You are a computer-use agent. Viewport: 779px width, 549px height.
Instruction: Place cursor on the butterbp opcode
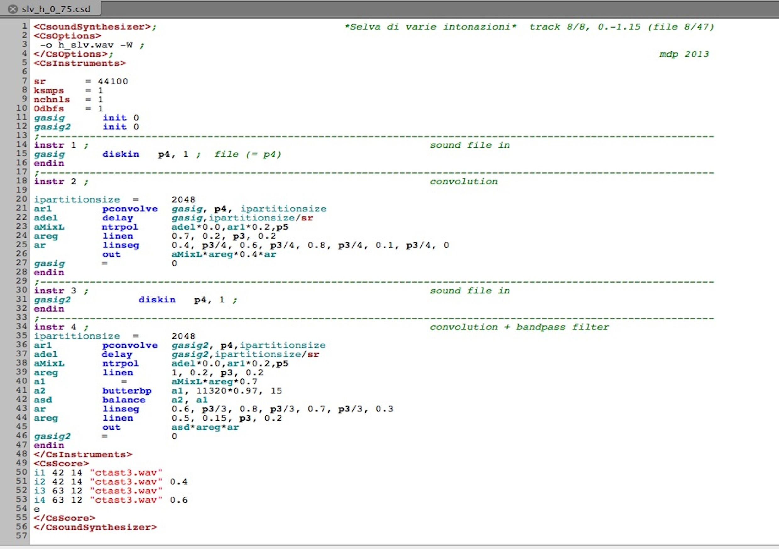127,391
